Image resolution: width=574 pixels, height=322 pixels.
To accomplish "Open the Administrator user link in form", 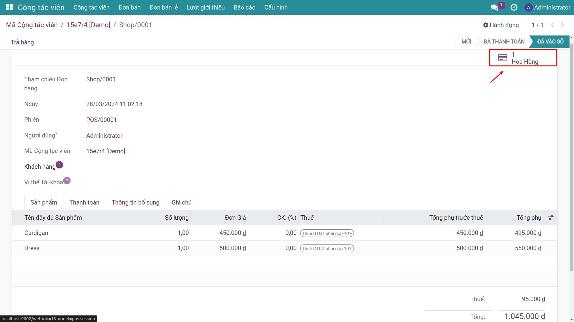I will point(104,136).
